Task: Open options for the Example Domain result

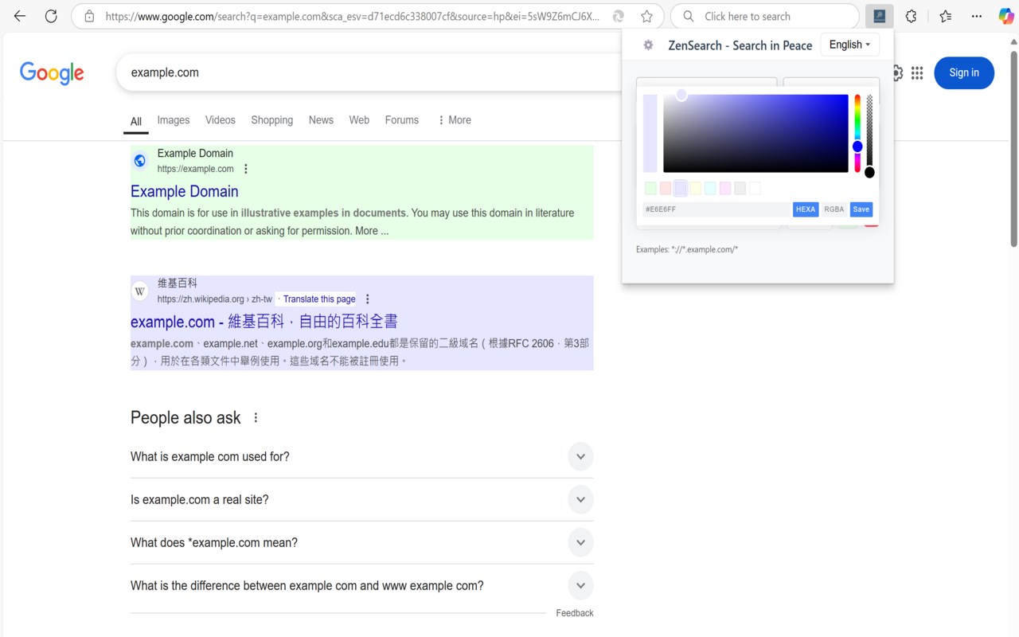Action: click(246, 169)
